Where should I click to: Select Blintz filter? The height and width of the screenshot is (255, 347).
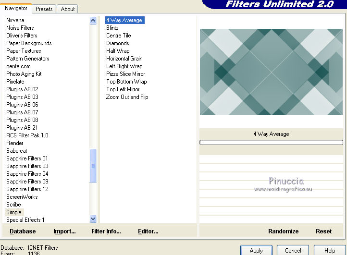(x=112, y=28)
